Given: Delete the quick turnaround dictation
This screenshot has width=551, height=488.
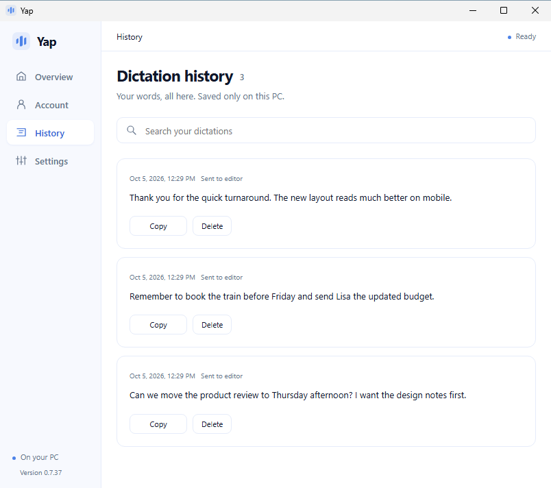Looking at the screenshot, I should click(212, 226).
